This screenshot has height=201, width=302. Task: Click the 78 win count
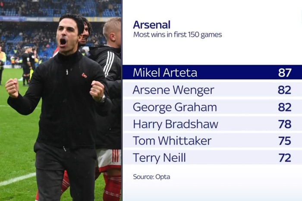point(285,124)
